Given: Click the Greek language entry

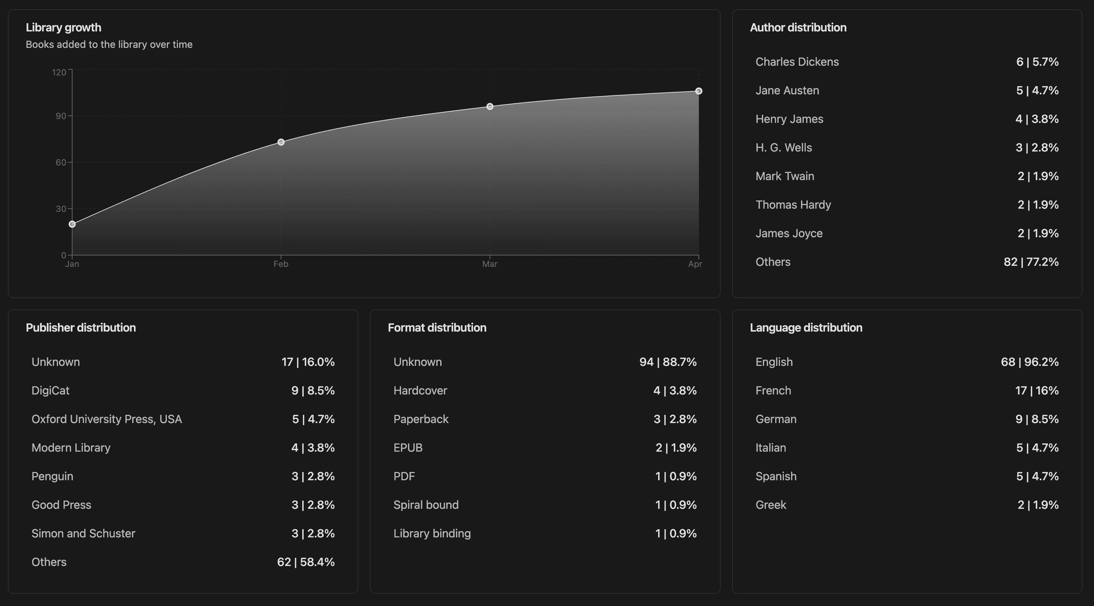Looking at the screenshot, I should [x=771, y=505].
